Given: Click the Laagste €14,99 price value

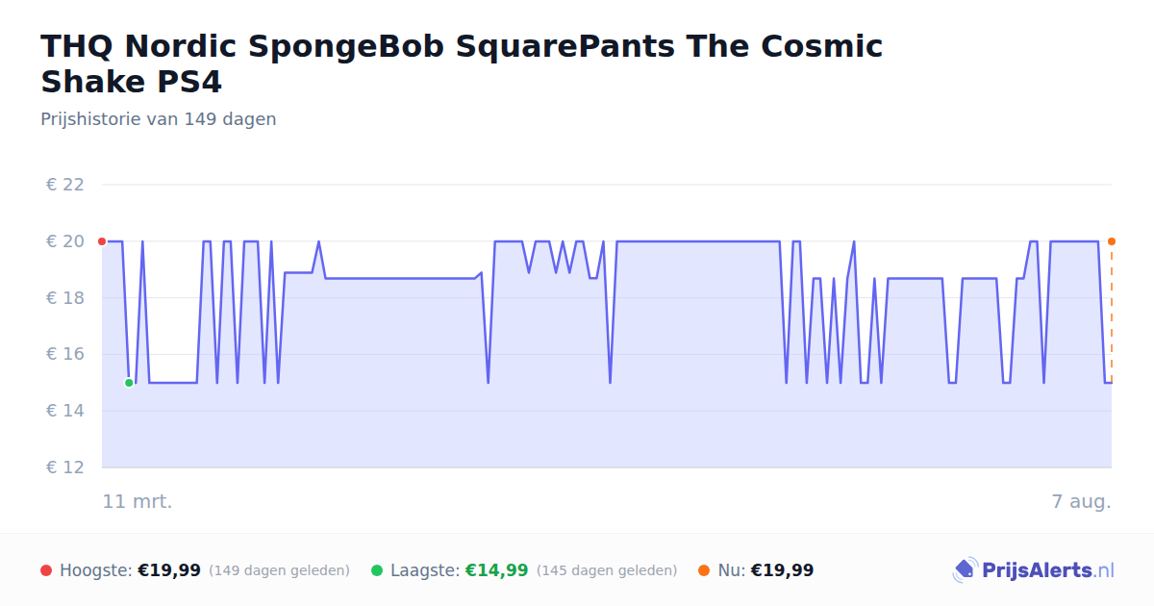Looking at the screenshot, I should [496, 570].
